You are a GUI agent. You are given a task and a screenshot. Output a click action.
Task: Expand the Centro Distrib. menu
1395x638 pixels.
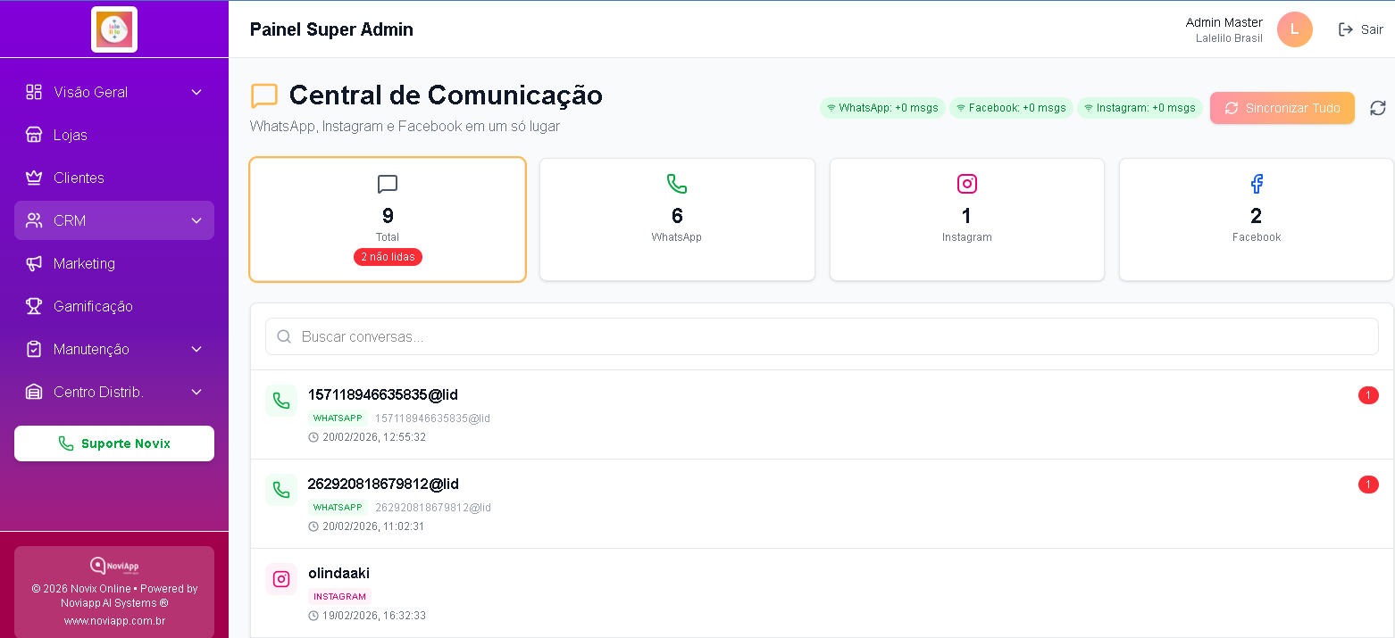coord(114,392)
